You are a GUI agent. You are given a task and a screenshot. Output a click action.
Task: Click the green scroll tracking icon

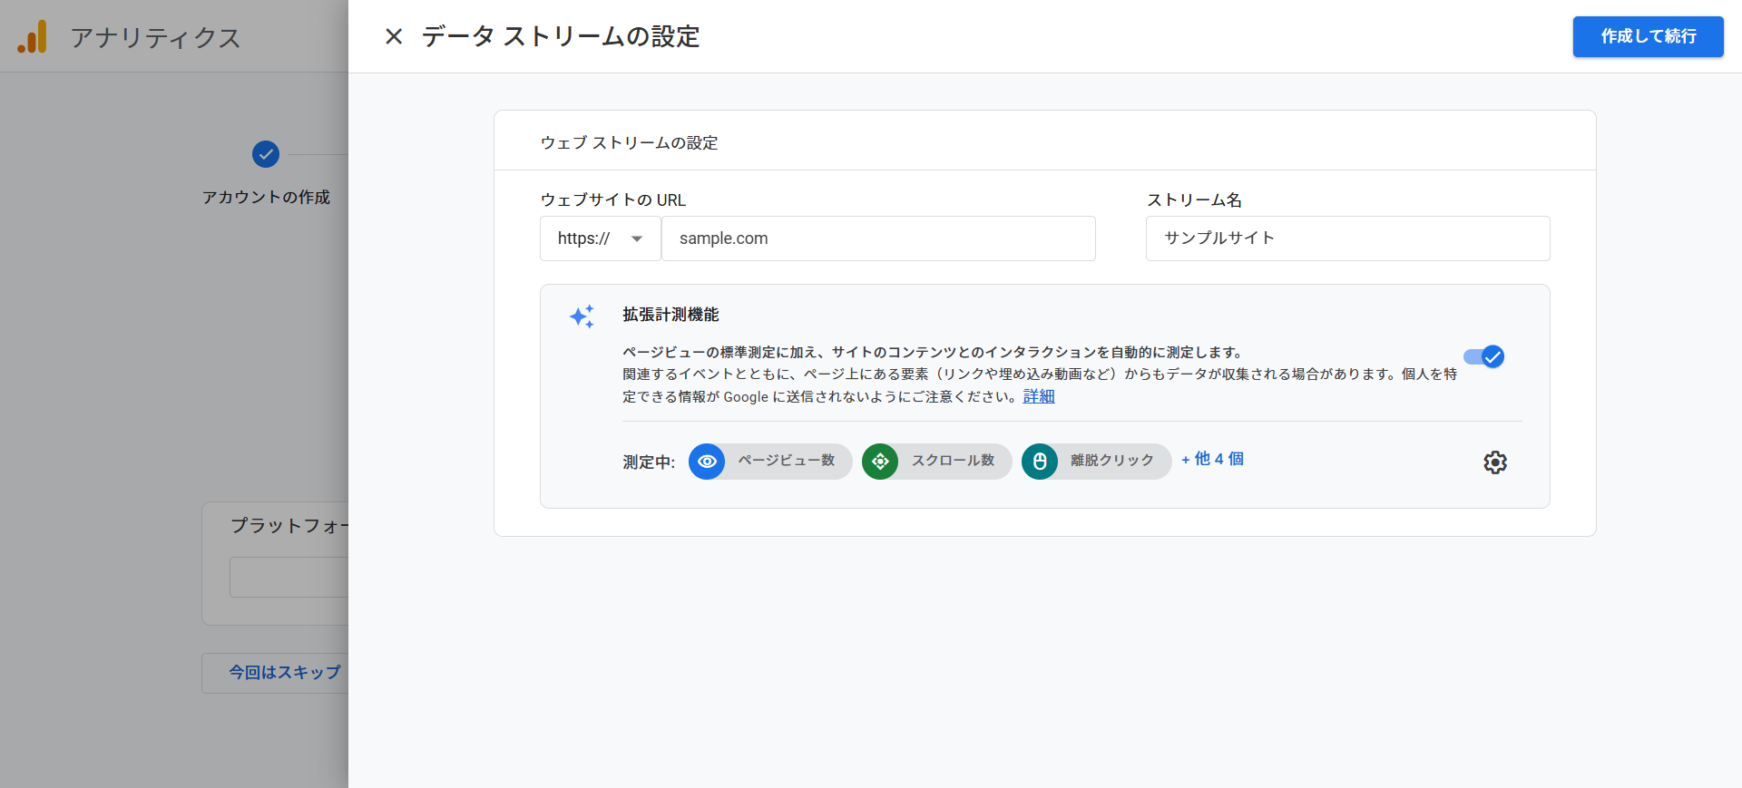[880, 462]
